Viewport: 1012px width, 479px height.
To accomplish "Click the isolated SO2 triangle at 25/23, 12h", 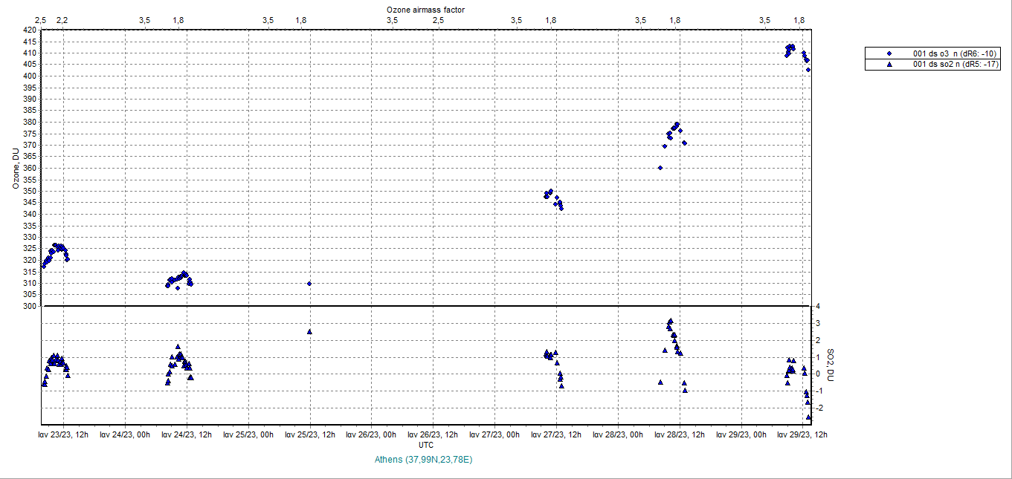I will [x=309, y=331].
